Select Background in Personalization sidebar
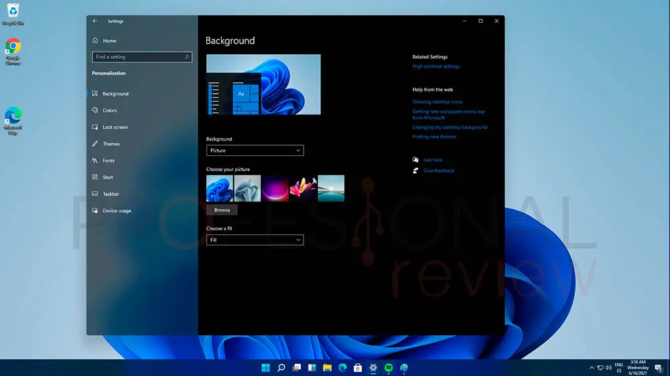 pyautogui.click(x=115, y=94)
